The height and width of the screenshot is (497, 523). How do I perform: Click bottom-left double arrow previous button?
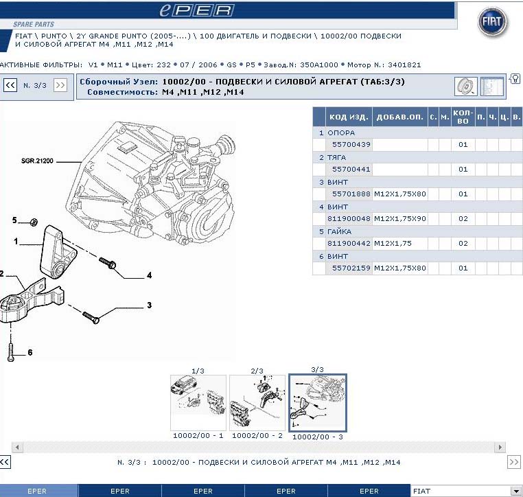[5, 462]
